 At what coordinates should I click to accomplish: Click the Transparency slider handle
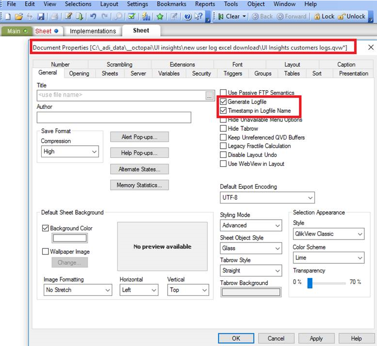[310, 282]
